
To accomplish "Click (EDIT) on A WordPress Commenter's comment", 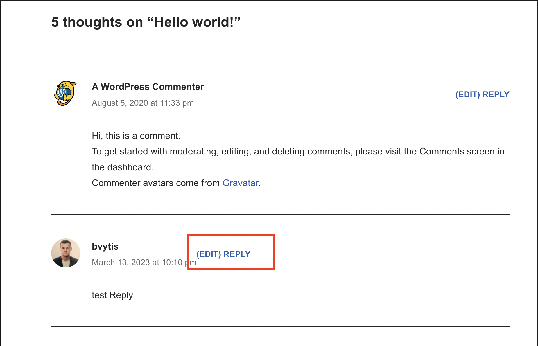I will pyautogui.click(x=467, y=94).
